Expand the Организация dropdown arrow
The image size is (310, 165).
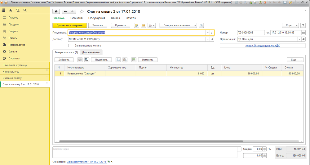[299, 39]
